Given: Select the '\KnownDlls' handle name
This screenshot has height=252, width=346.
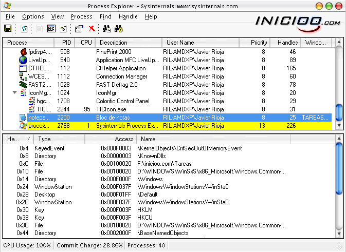Looking at the screenshot, I should pos(151,156).
